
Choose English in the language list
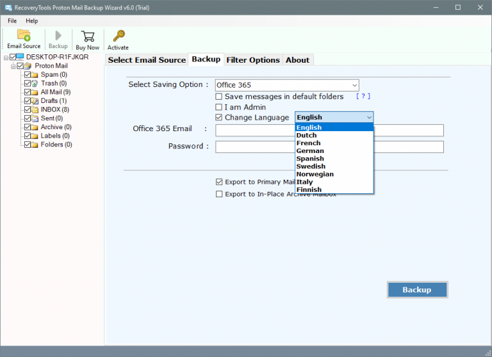(x=334, y=127)
